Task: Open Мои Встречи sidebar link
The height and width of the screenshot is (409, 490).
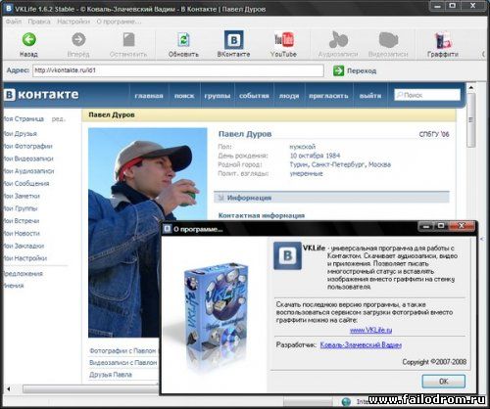Action: (x=22, y=221)
